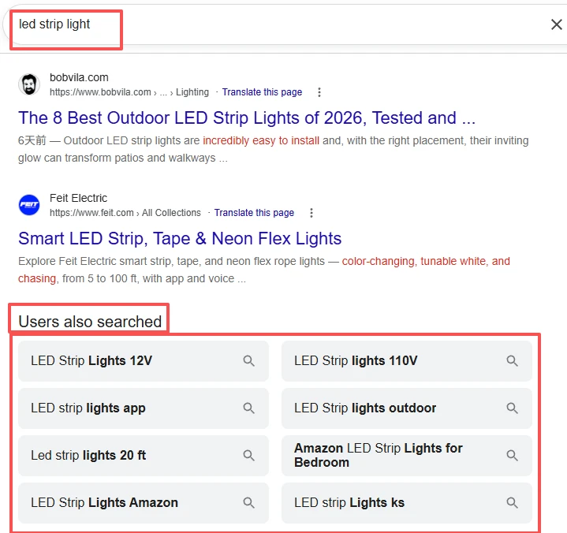567x533 pixels.
Task: Search Amazon LED Strip Lights for Bedroom suggestion
Action: pos(406,455)
